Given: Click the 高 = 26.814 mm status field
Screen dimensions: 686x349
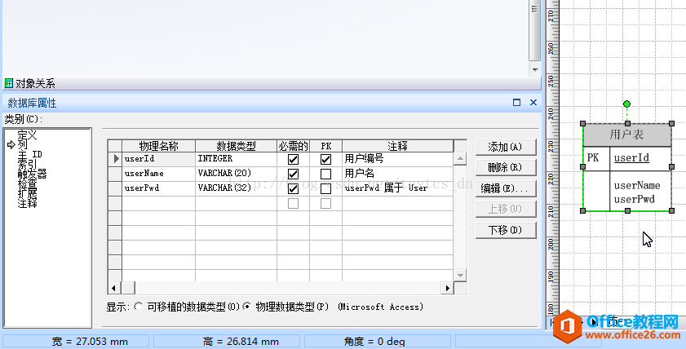Looking at the screenshot, I should click(x=227, y=341).
